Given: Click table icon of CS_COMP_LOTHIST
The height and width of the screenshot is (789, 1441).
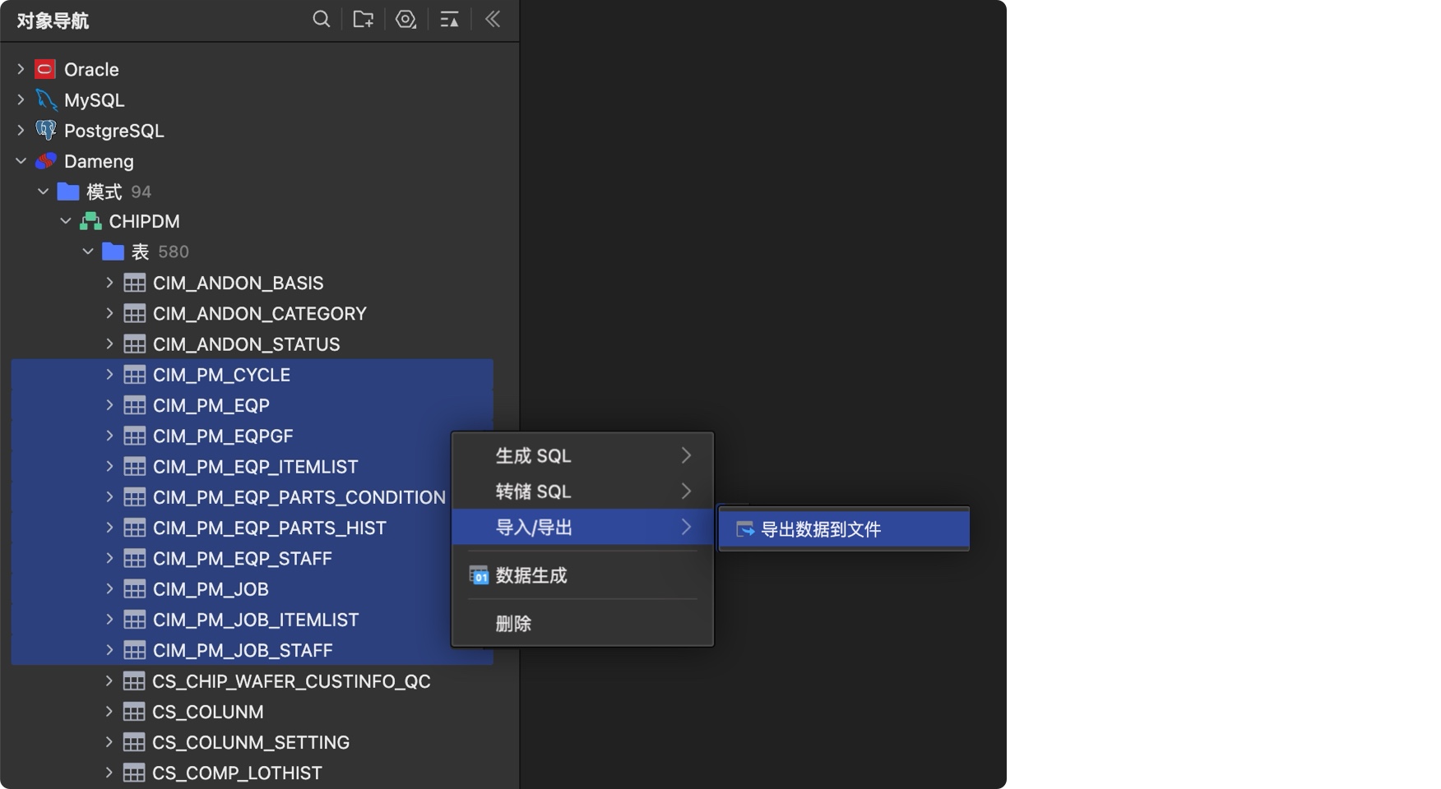Looking at the screenshot, I should point(134,773).
